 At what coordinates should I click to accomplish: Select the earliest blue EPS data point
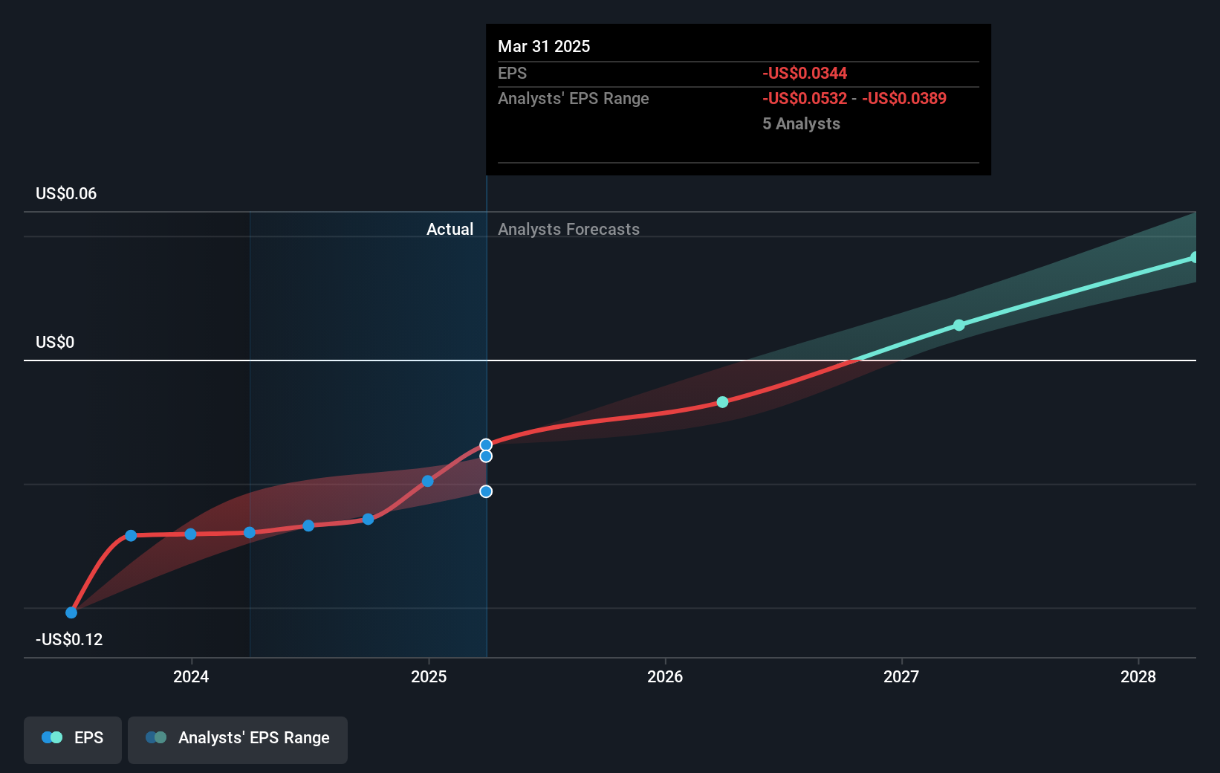coord(71,612)
